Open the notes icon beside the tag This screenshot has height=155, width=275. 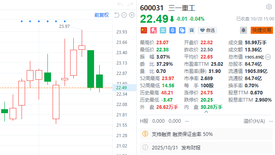192,30
